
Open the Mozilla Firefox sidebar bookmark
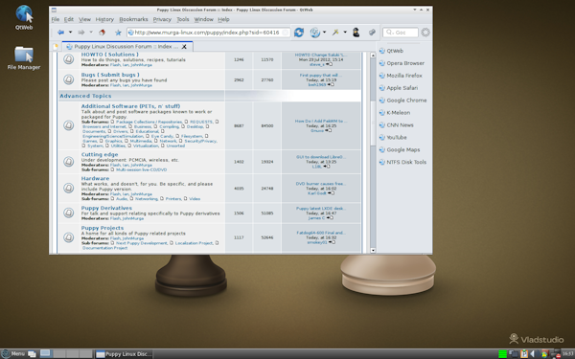401,76
